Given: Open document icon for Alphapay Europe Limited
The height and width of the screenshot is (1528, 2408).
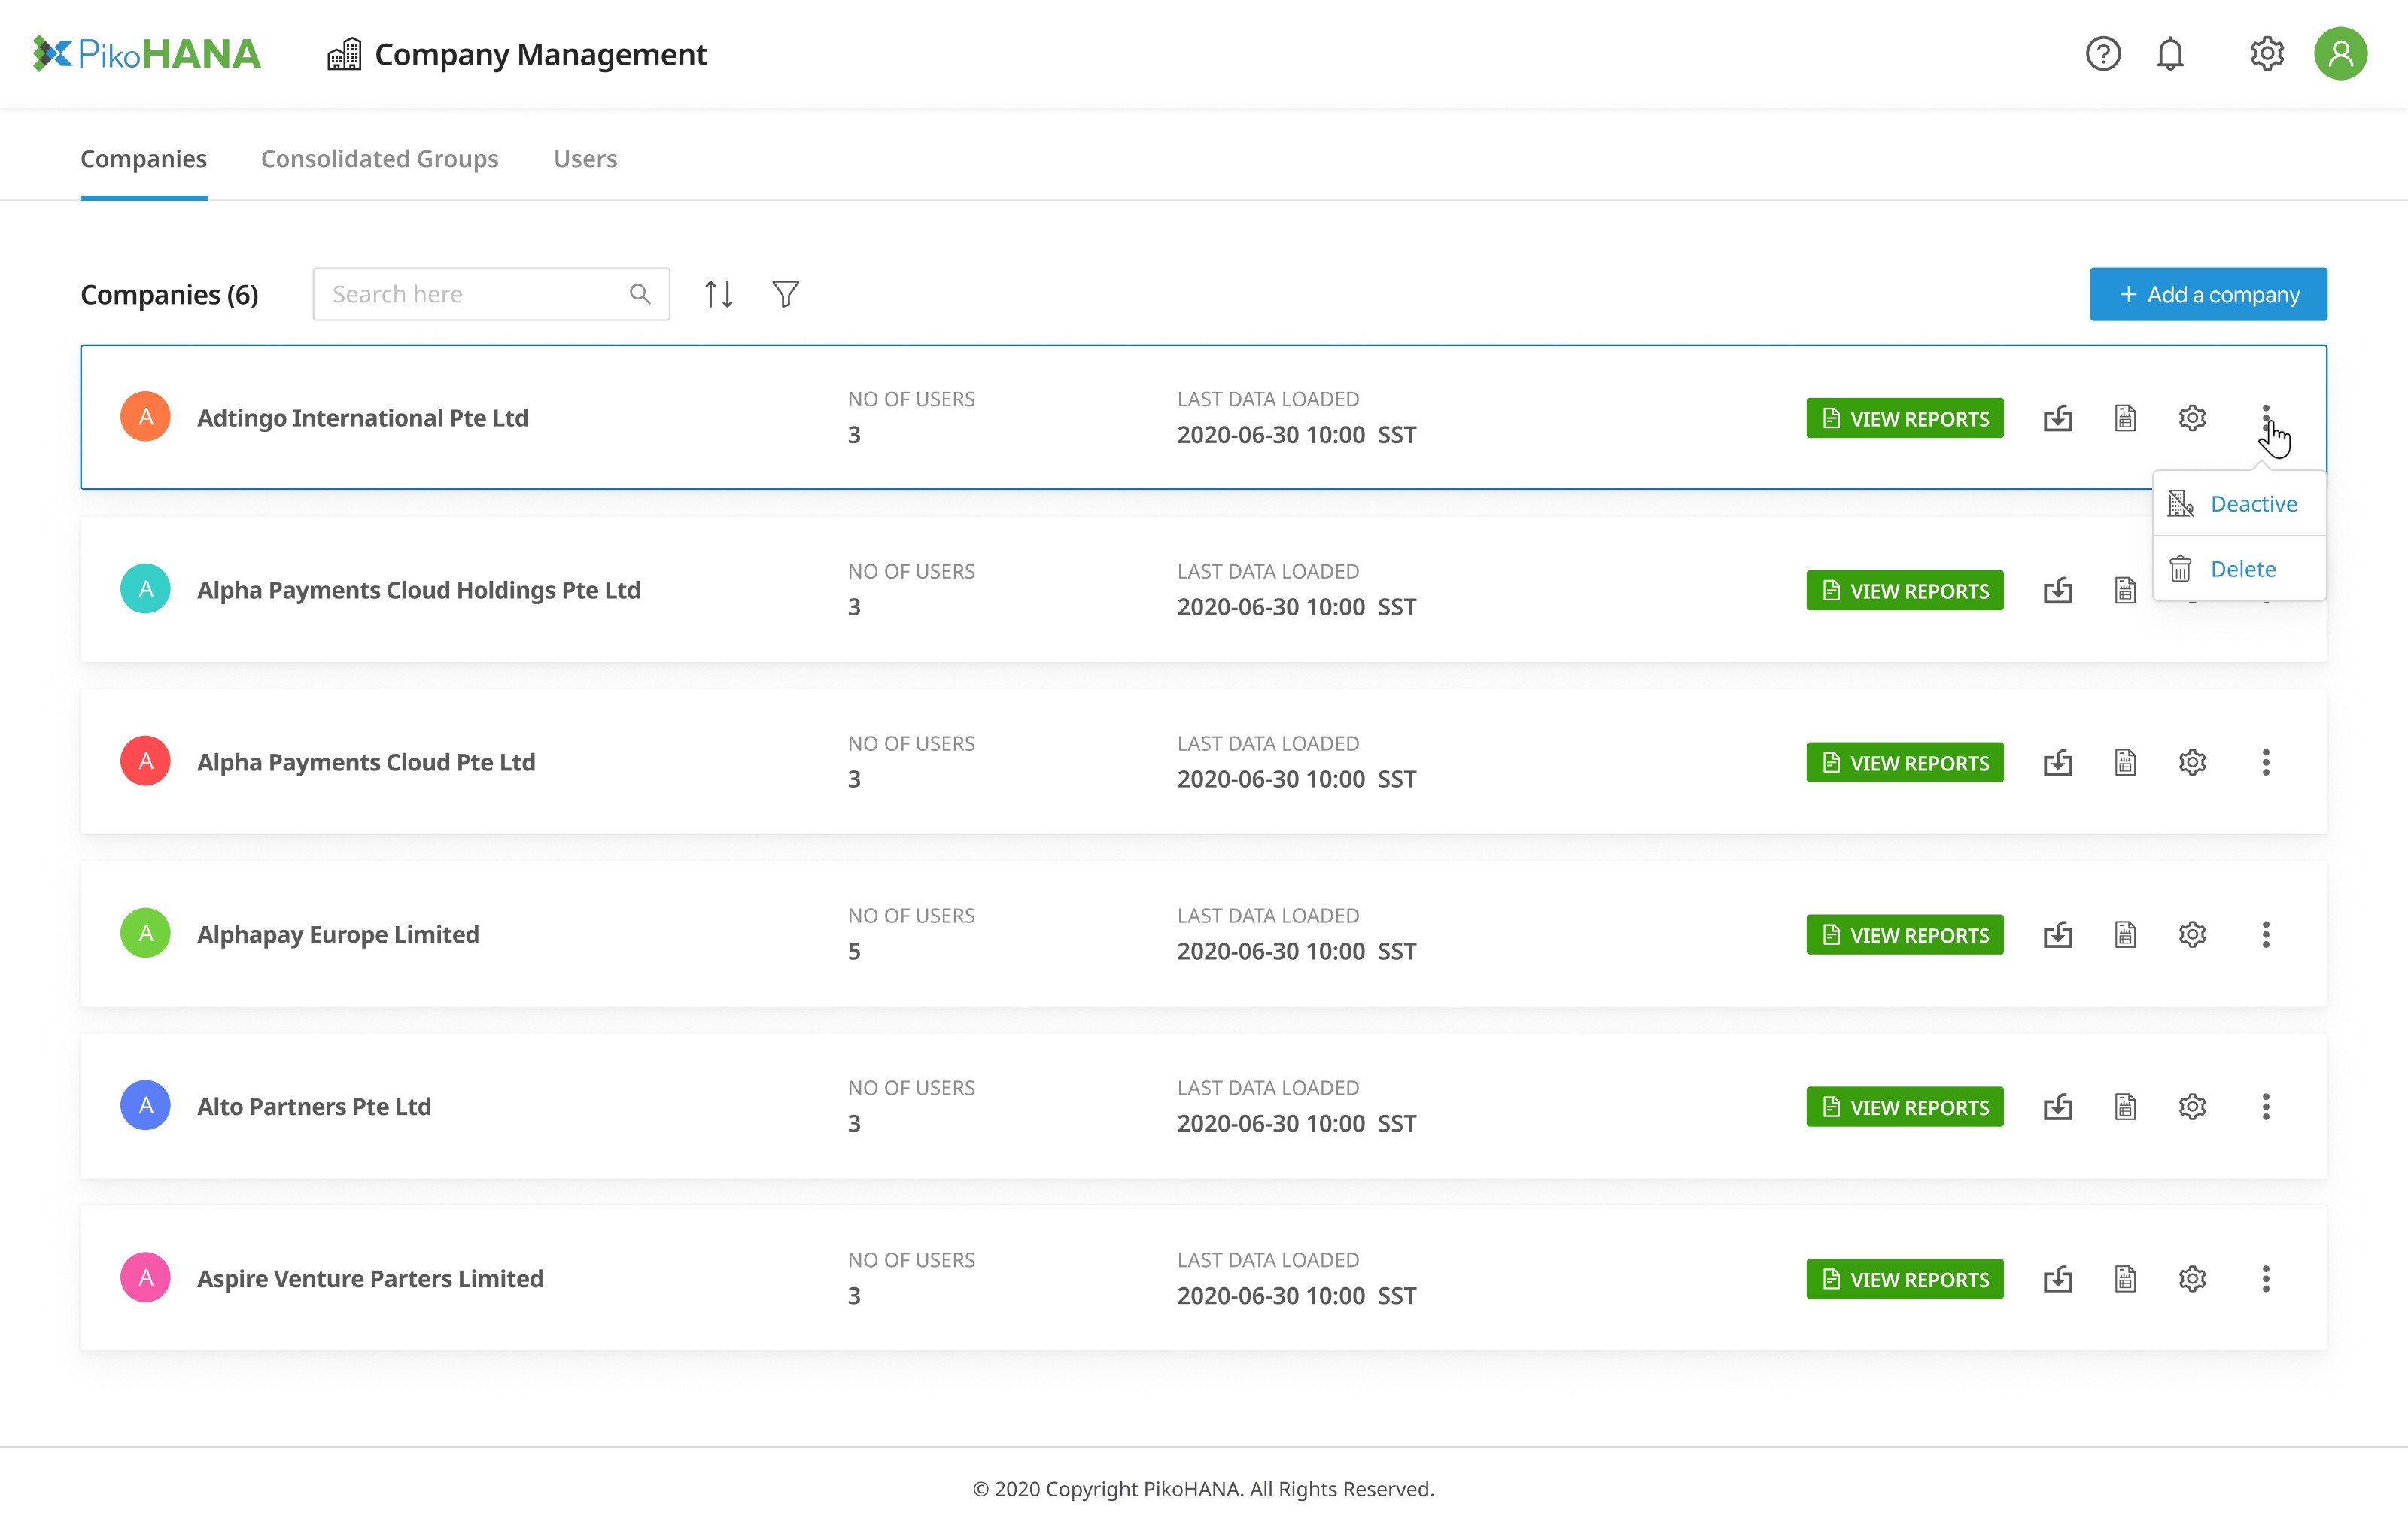Looking at the screenshot, I should 2125,934.
